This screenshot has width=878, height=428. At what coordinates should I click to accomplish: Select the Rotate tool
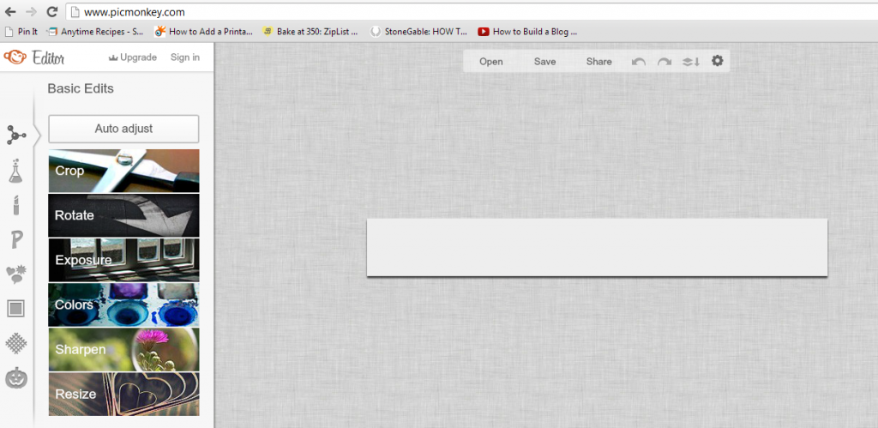(x=123, y=215)
